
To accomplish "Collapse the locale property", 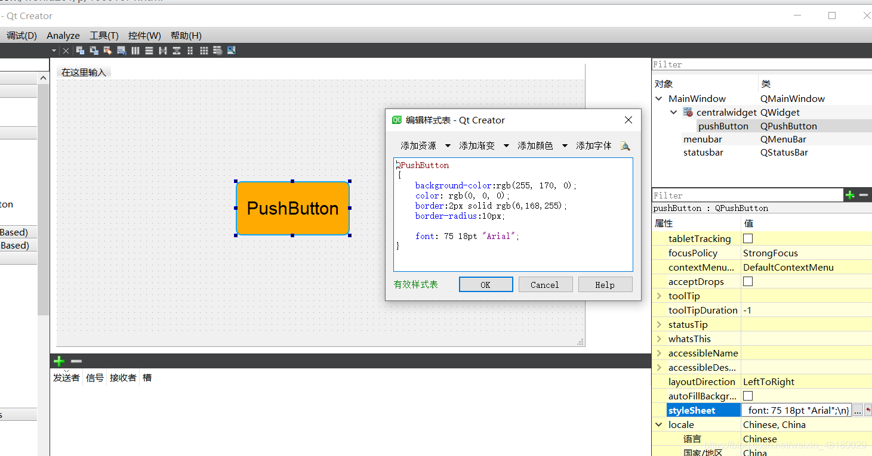I will 659,424.
